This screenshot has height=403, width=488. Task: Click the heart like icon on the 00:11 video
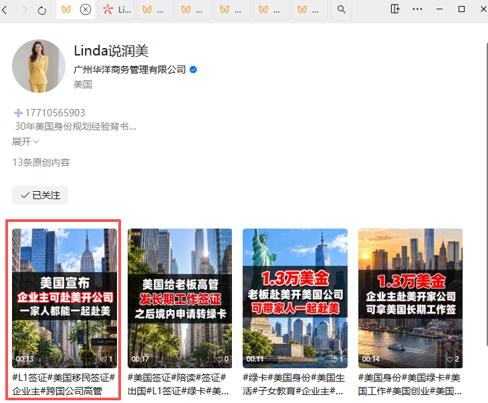(334, 360)
